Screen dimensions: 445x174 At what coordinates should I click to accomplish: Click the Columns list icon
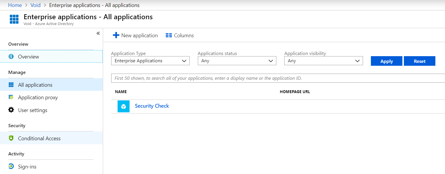[x=169, y=35]
